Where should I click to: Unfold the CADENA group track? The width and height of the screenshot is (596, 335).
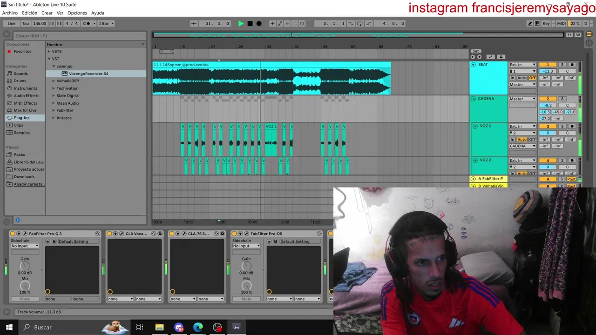(x=473, y=99)
